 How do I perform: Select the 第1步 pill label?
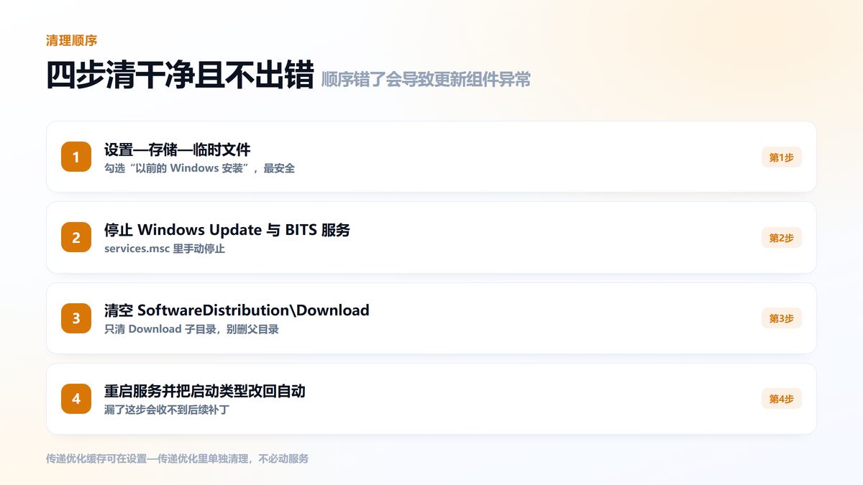(x=782, y=157)
